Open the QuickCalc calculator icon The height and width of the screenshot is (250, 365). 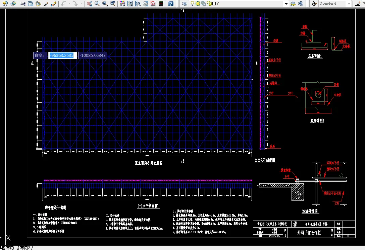coord(161,3)
